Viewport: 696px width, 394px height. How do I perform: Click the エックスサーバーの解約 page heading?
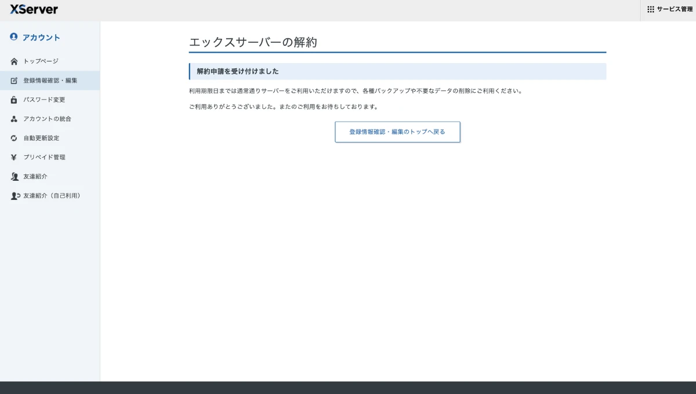click(x=253, y=42)
